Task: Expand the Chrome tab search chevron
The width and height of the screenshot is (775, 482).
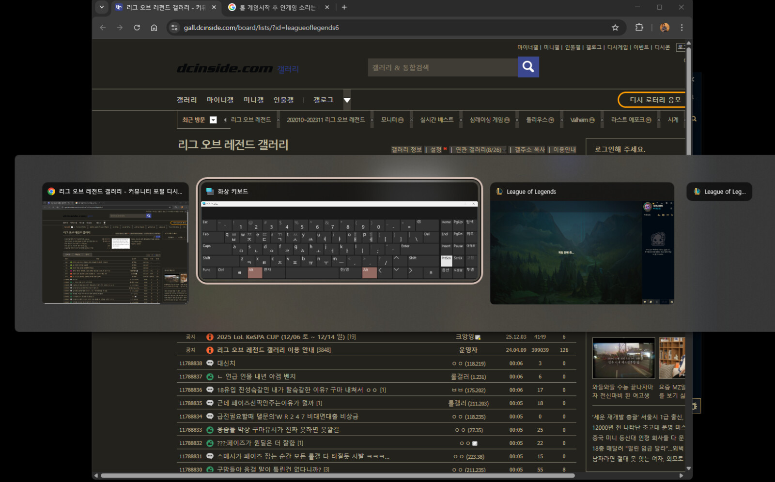Action: click(x=102, y=7)
